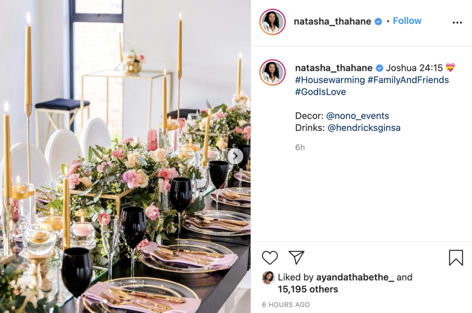This screenshot has width=472, height=313.
Task: Share the post via paper plane icon
Action: tap(296, 257)
